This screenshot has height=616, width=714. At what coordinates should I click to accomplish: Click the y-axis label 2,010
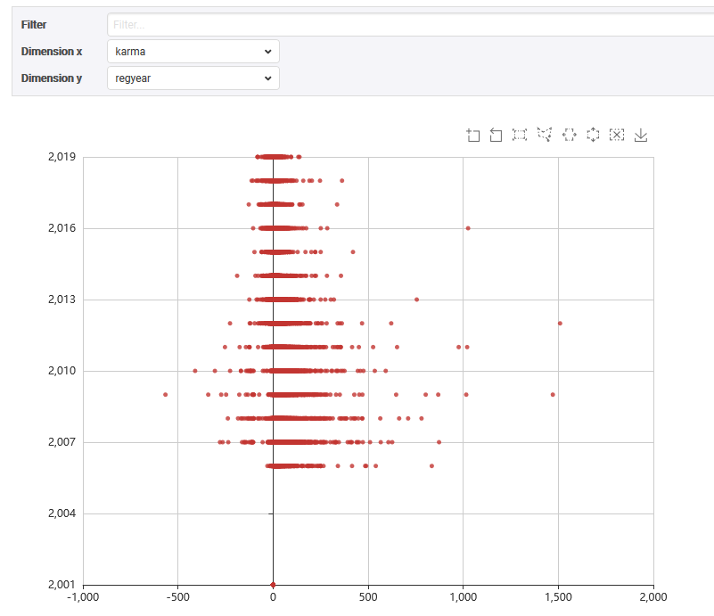62,371
